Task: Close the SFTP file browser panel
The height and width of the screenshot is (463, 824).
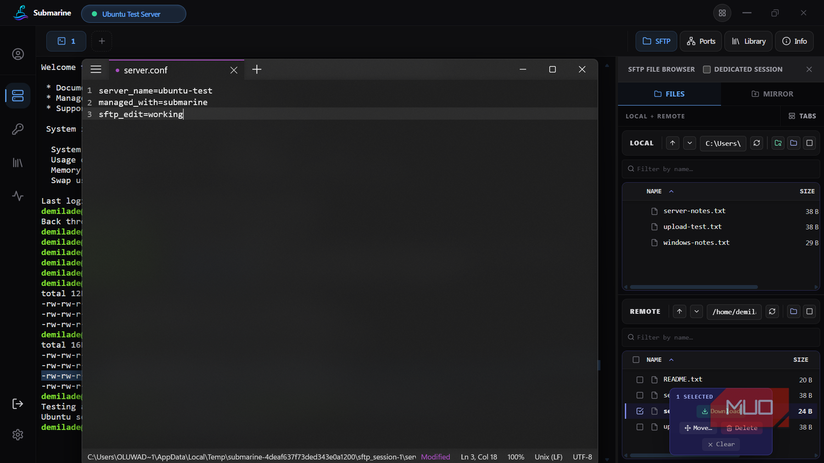Action: coord(809,69)
